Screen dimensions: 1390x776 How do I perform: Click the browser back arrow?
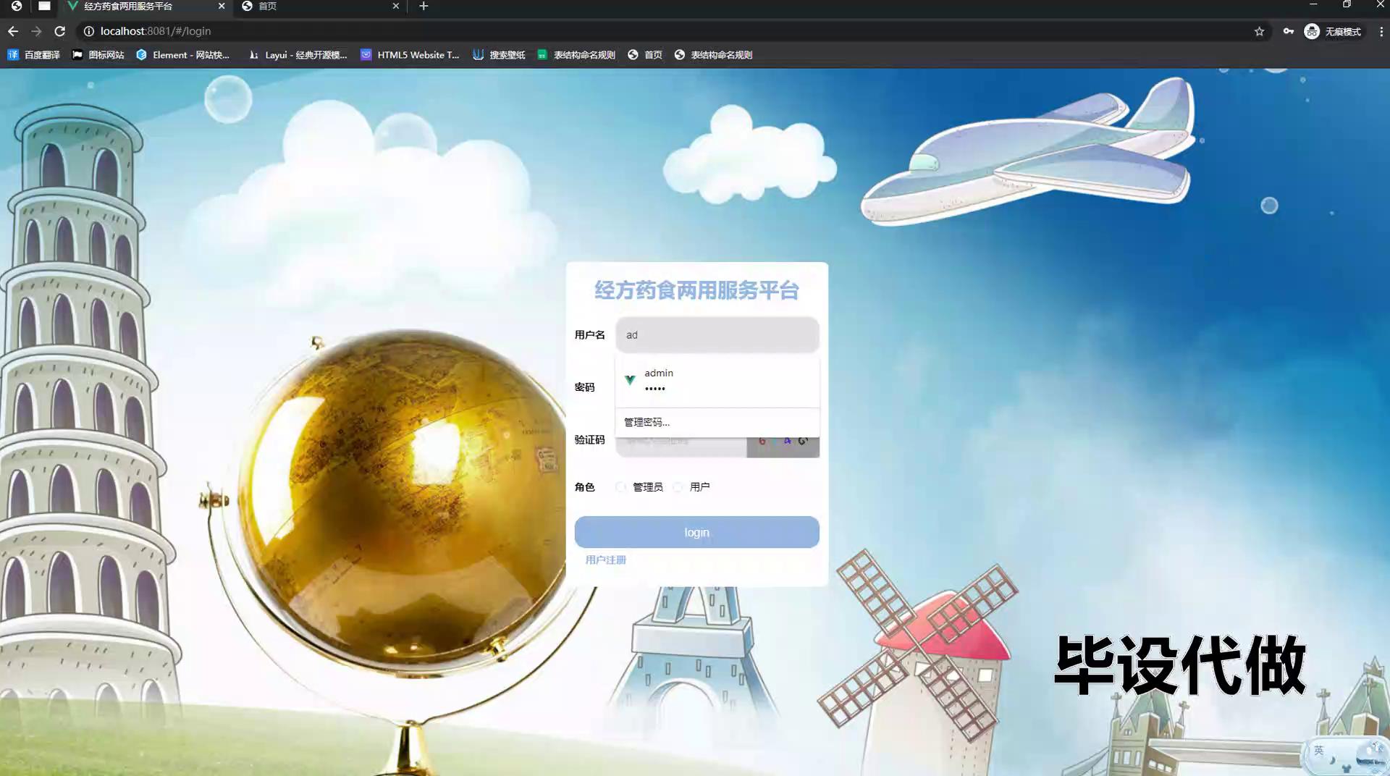tap(13, 31)
